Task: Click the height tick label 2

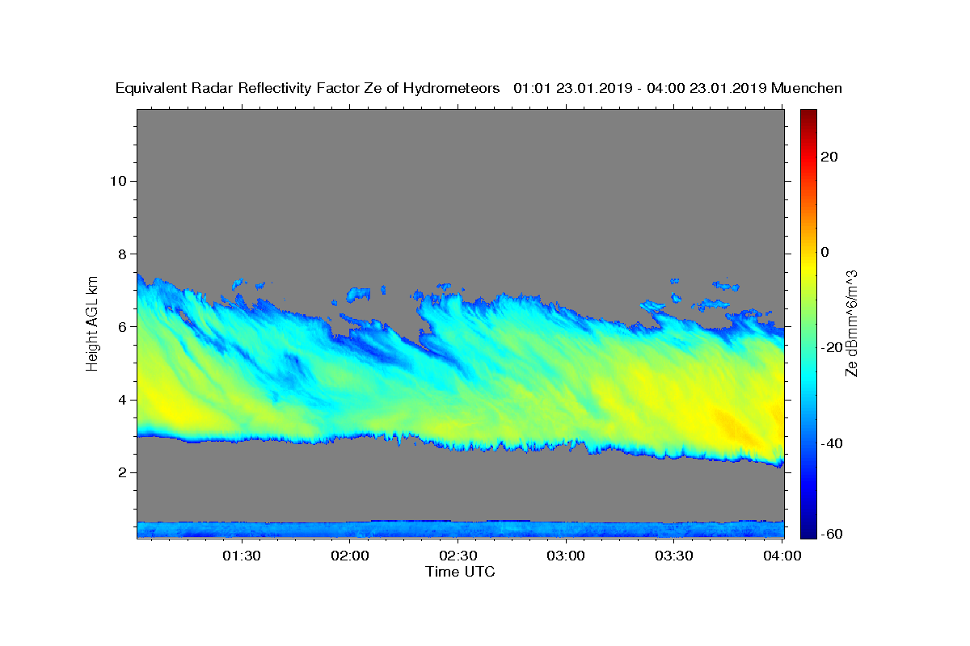Action: [122, 473]
